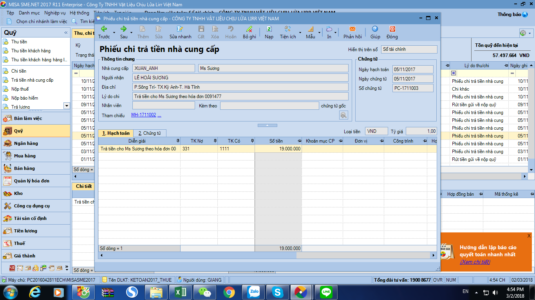Image resolution: width=535 pixels, height=300 pixels.
Task: Click the attach document icon beside chứng từ gốc
Action: (x=343, y=115)
